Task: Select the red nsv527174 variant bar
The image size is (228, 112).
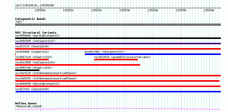Action: pyautogui.click(x=118, y=49)
